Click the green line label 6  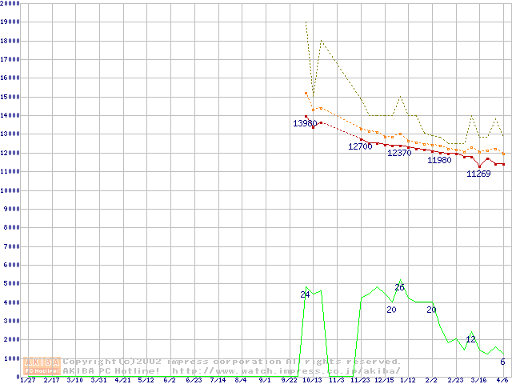click(502, 362)
